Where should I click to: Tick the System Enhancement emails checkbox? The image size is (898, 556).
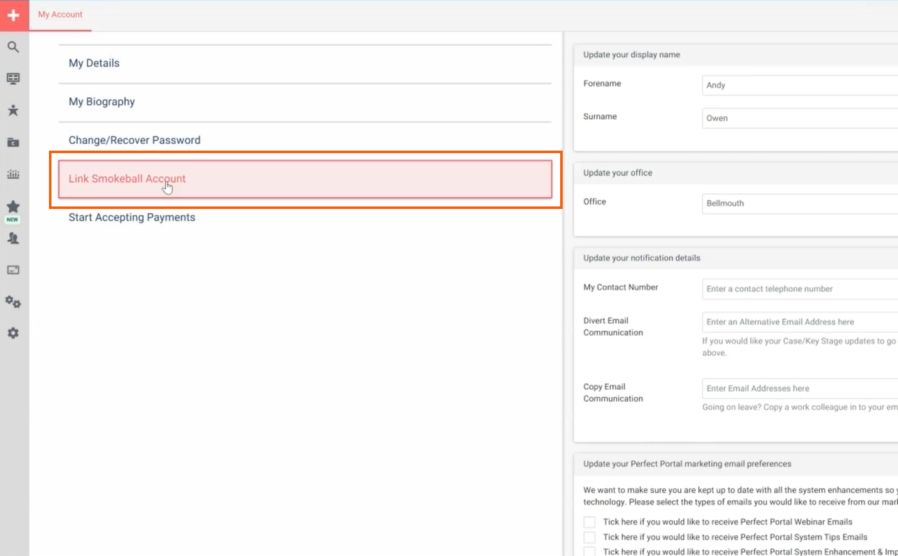tap(589, 552)
